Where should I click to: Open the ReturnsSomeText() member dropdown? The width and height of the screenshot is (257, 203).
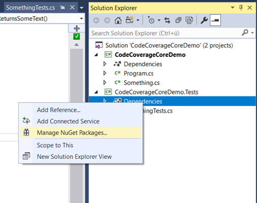[81, 18]
